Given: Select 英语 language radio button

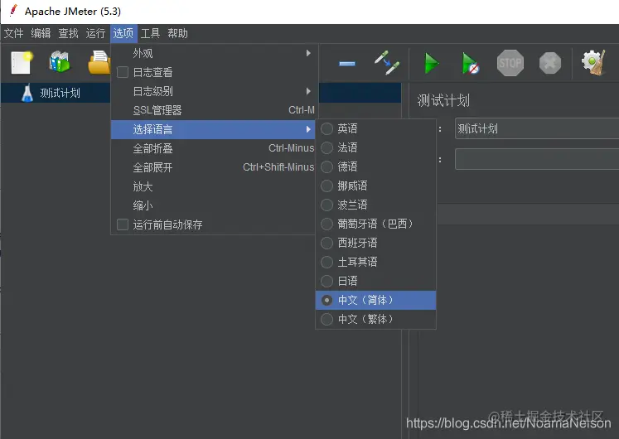Looking at the screenshot, I should point(326,128).
